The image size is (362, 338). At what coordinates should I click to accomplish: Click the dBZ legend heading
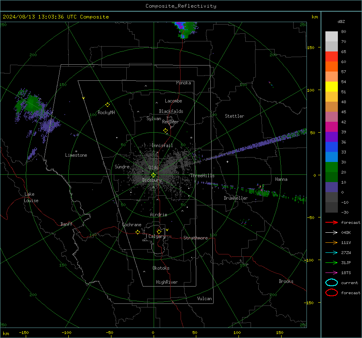tap(341, 21)
